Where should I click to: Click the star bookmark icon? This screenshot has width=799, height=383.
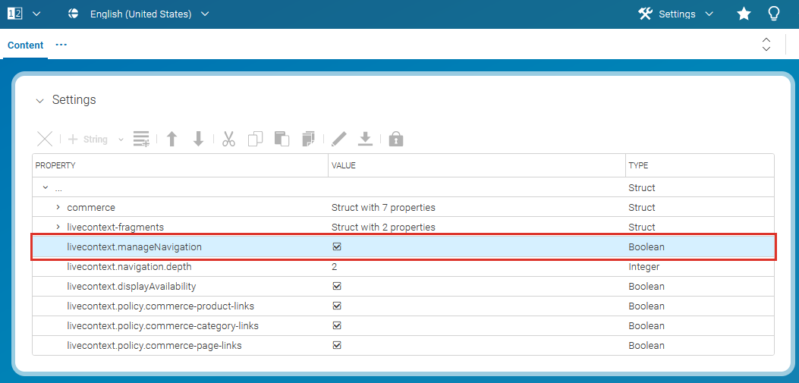coord(744,14)
